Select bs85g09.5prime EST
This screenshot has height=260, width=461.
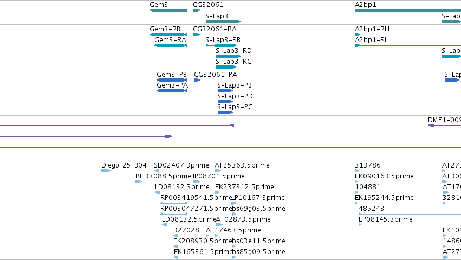click(233, 257)
